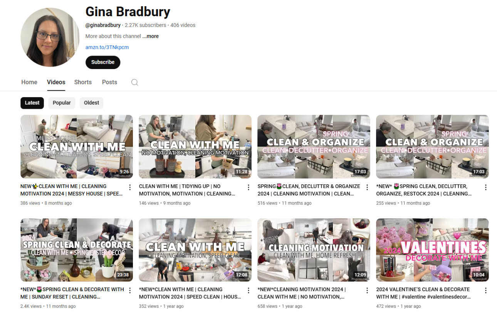
Task: Open three-dot menu for cleaning motivation 658-view video
Action: (x=367, y=290)
